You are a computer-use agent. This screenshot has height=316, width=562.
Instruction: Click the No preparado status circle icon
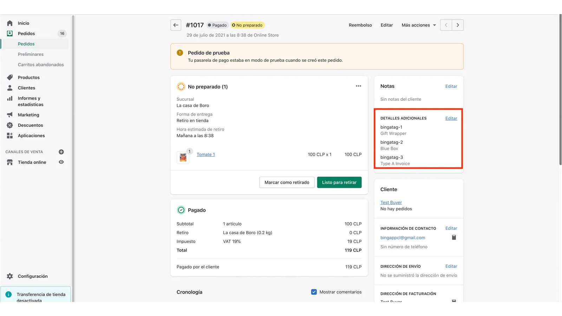point(181,86)
